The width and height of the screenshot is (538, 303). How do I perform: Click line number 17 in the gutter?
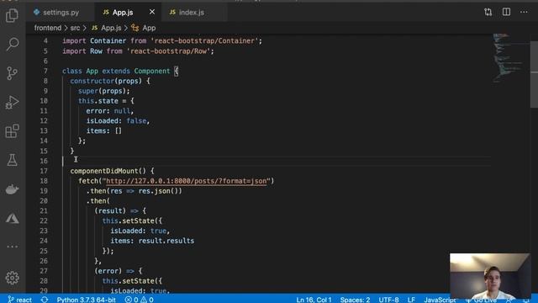(44, 171)
